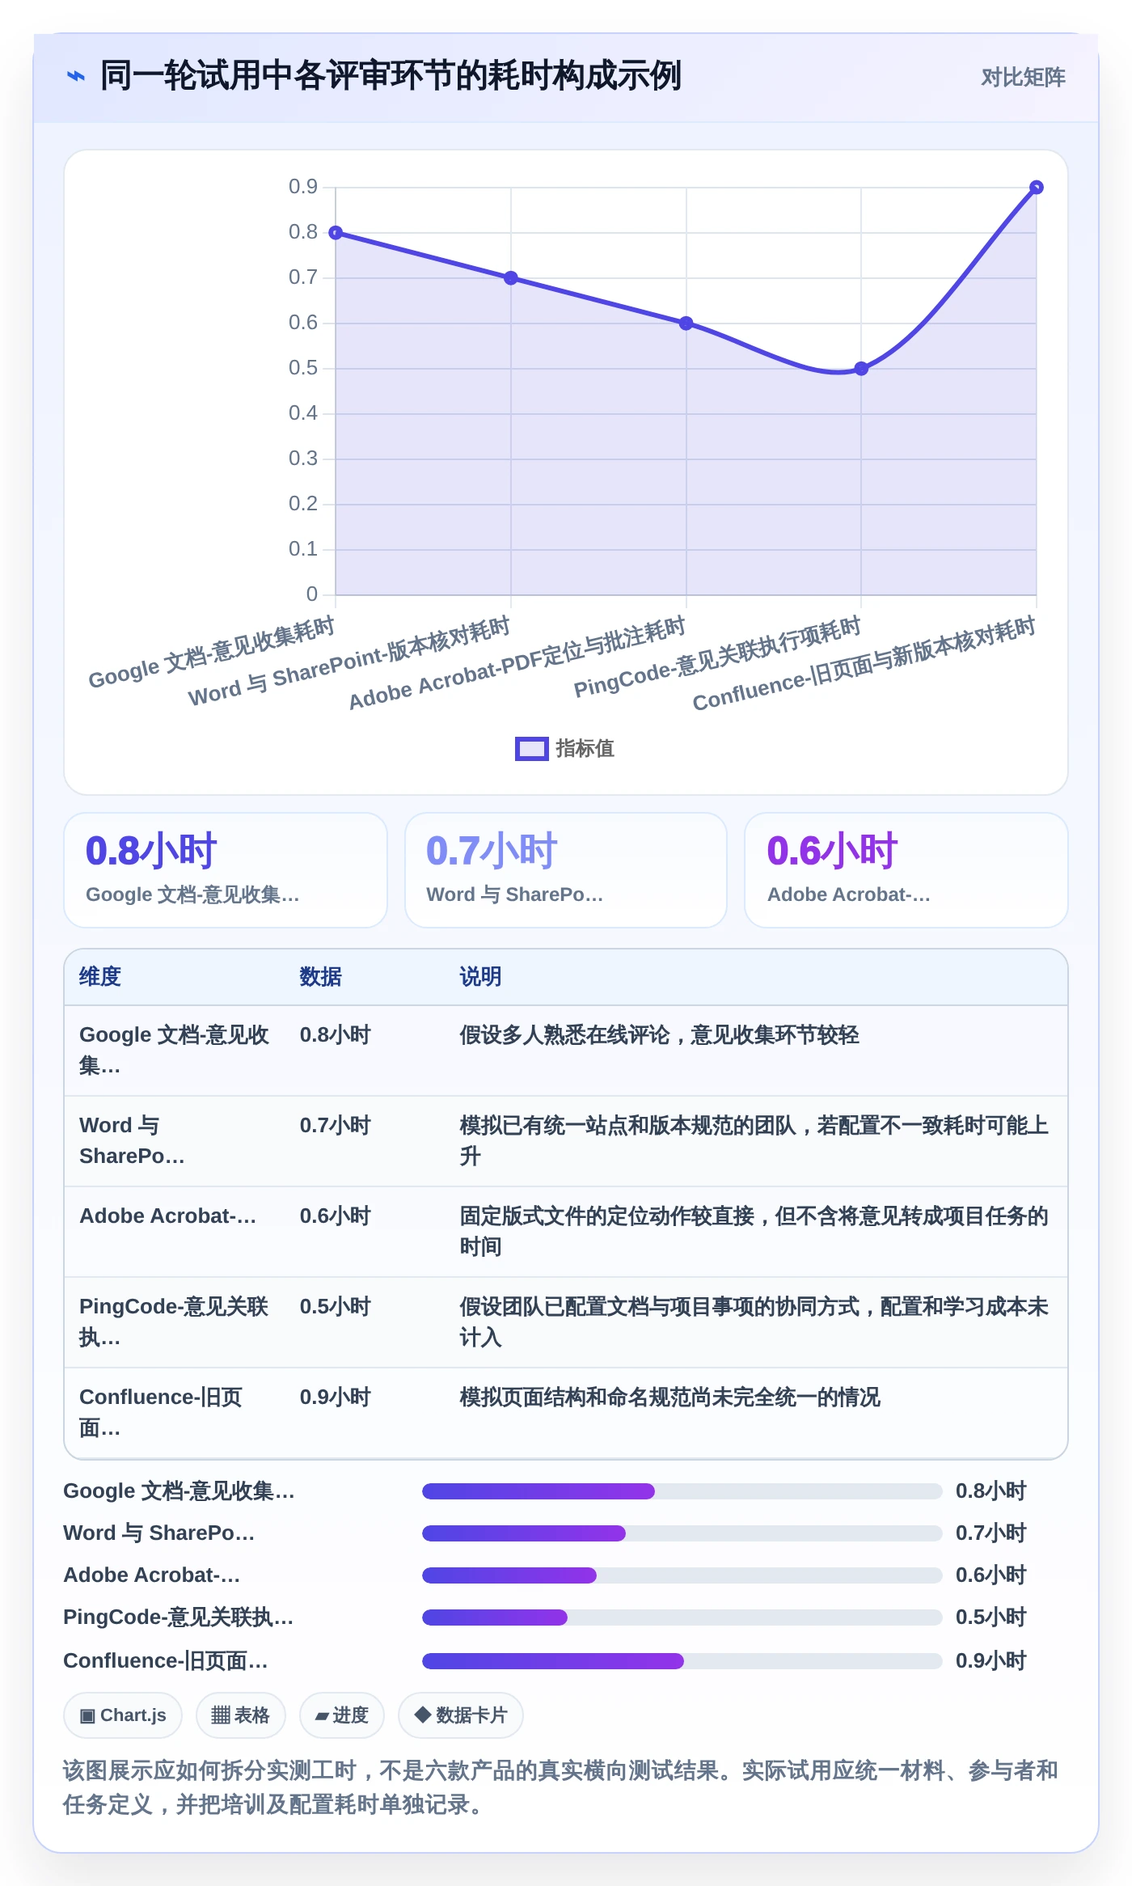Viewport: 1132px width, 1886px height.
Task: Click the 说明 column header
Action: (481, 977)
